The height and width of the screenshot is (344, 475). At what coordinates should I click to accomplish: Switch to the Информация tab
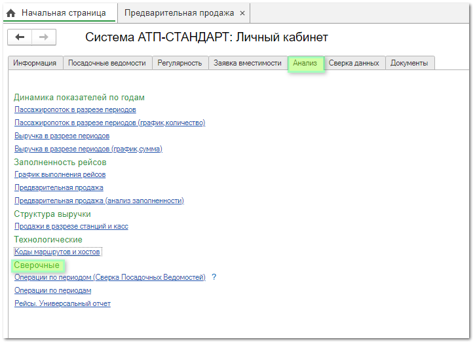35,63
